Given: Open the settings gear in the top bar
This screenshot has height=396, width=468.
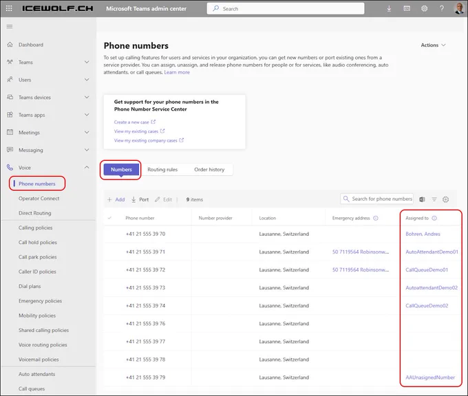Looking at the screenshot, I should 424,9.
